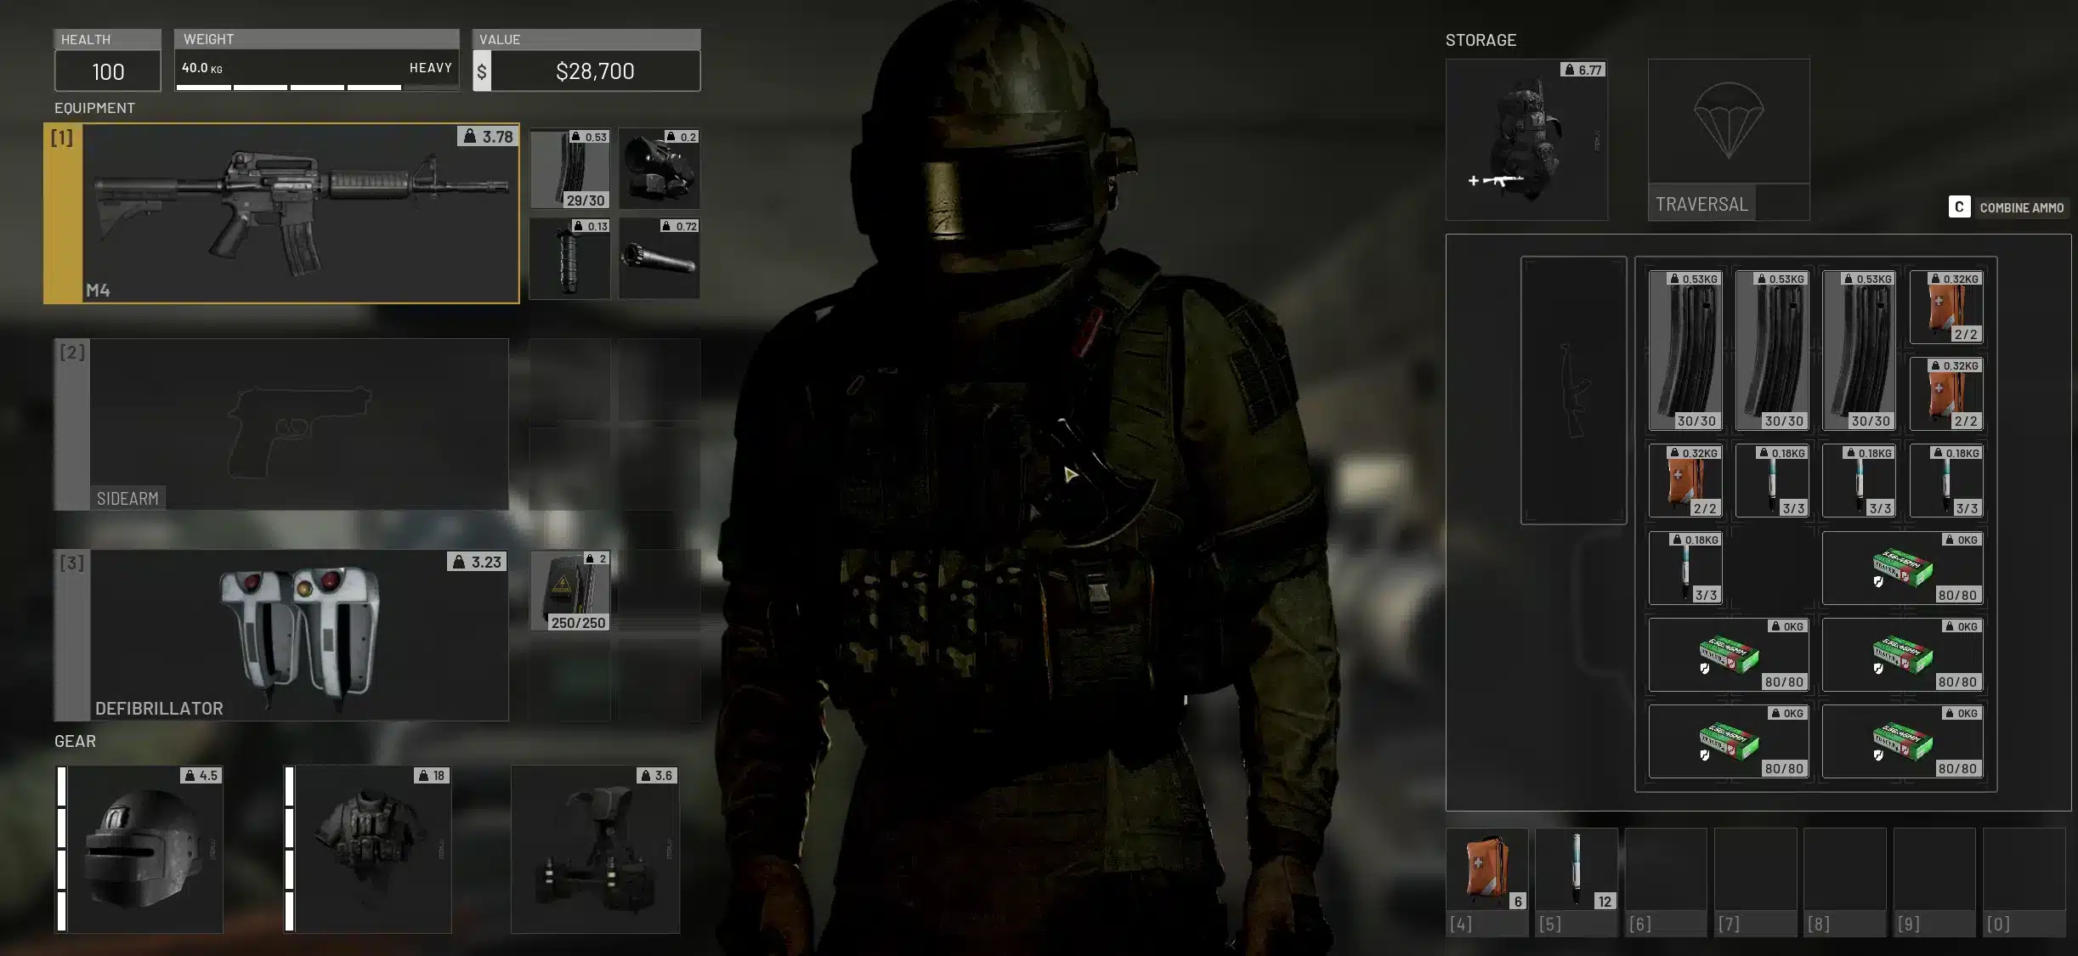Screen dimensions: 2078x956
Task: Pick the foregrip attachment weighing 0.13
Action: click(569, 258)
